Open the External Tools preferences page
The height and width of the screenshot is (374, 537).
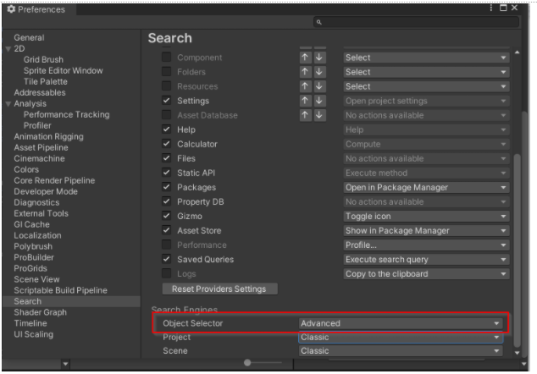(41, 213)
